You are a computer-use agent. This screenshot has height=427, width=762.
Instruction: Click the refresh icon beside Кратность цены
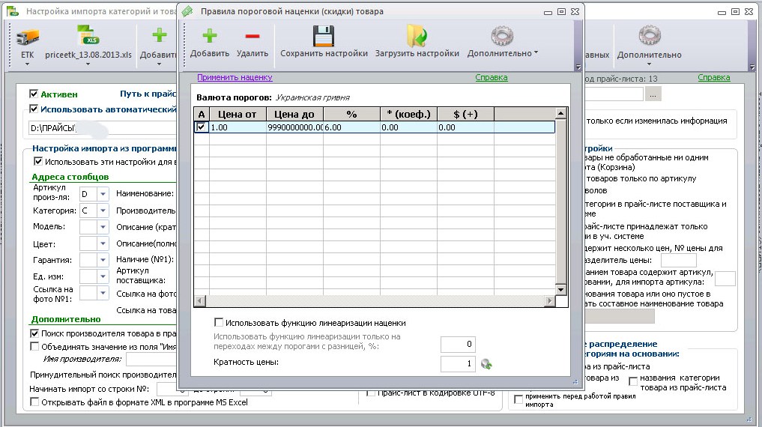tap(486, 364)
